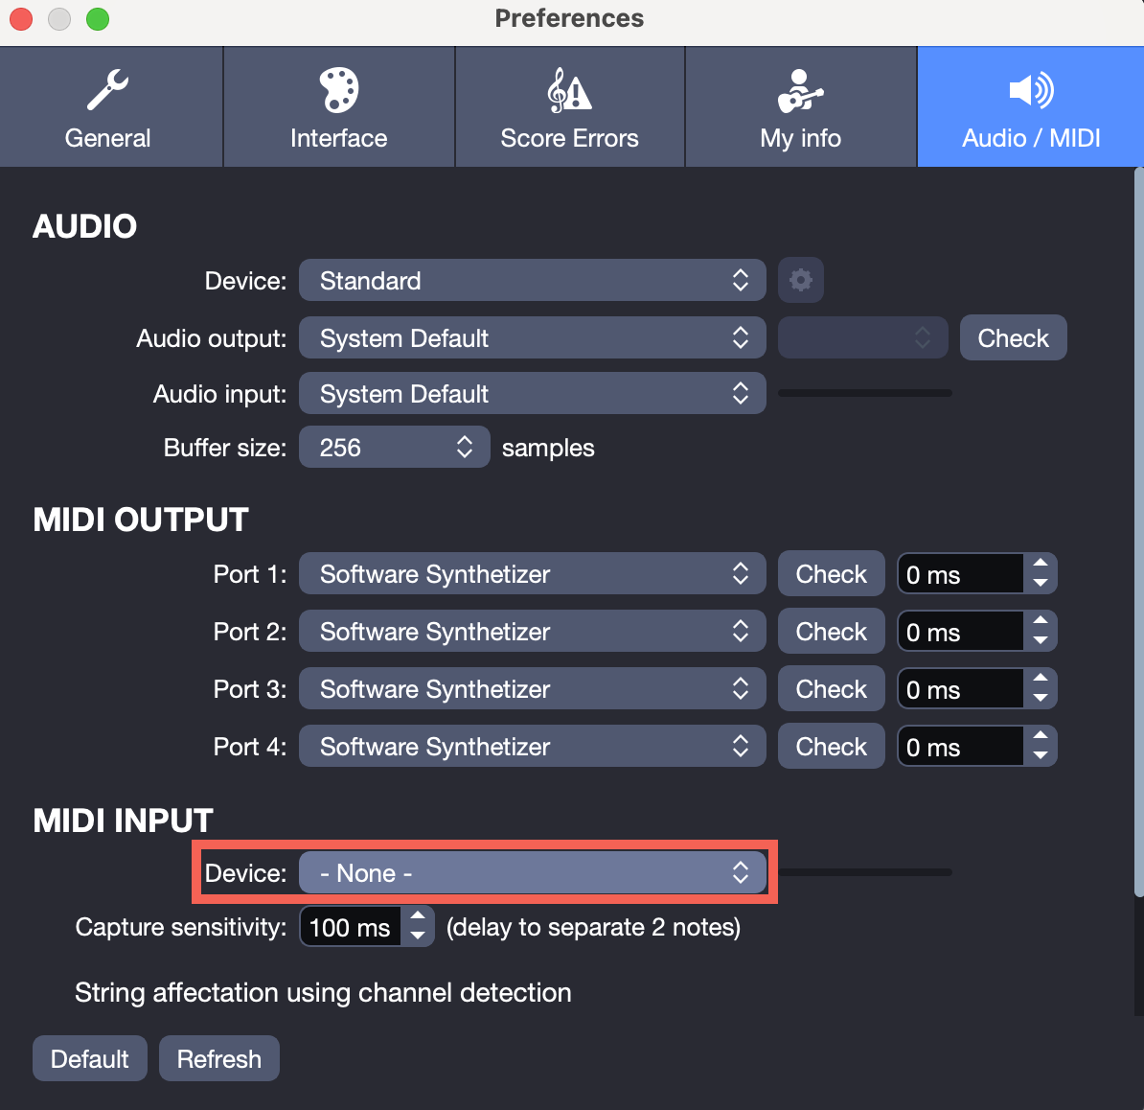This screenshot has height=1110, width=1144.
Task: Select the Interface palette icon
Action: coord(338,90)
